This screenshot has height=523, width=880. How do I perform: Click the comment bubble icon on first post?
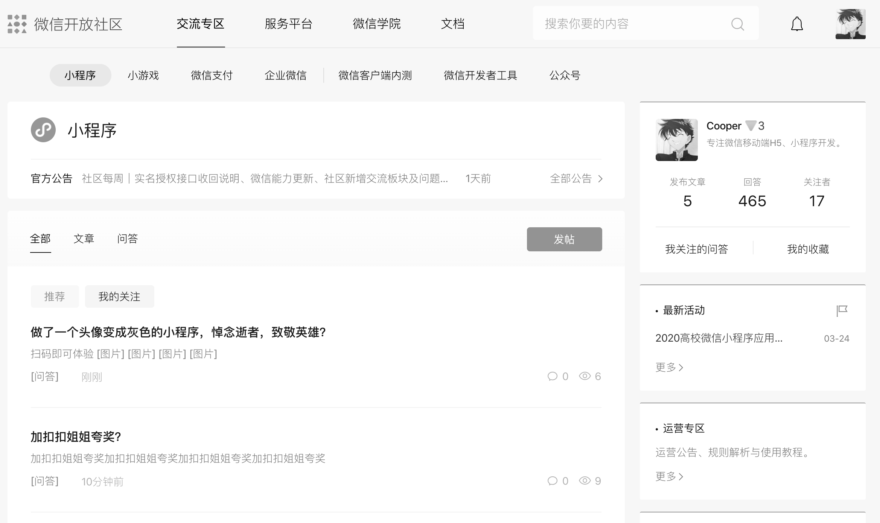552,376
